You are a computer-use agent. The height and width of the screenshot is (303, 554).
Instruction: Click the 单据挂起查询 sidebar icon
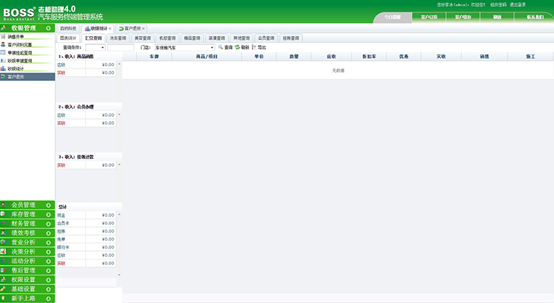(x=3, y=53)
